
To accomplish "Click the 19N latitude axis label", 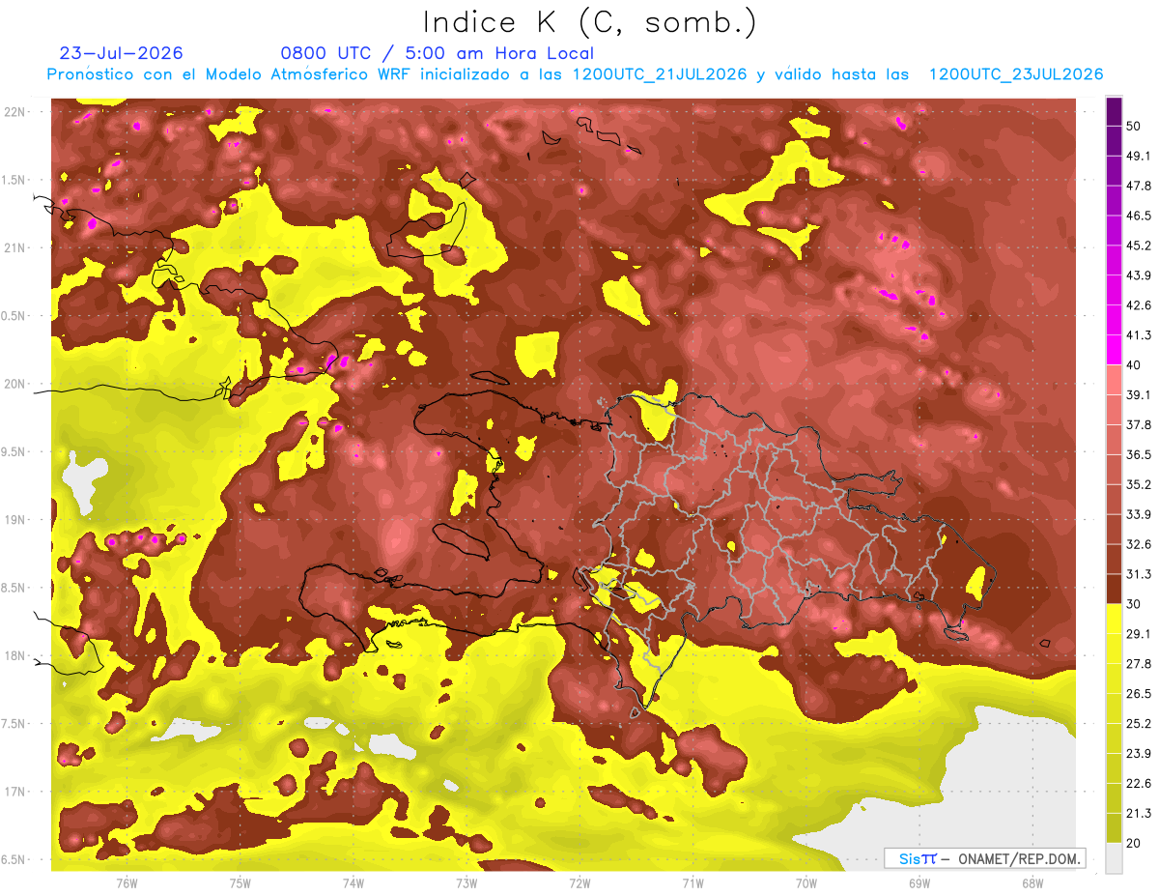I will pyautogui.click(x=14, y=520).
